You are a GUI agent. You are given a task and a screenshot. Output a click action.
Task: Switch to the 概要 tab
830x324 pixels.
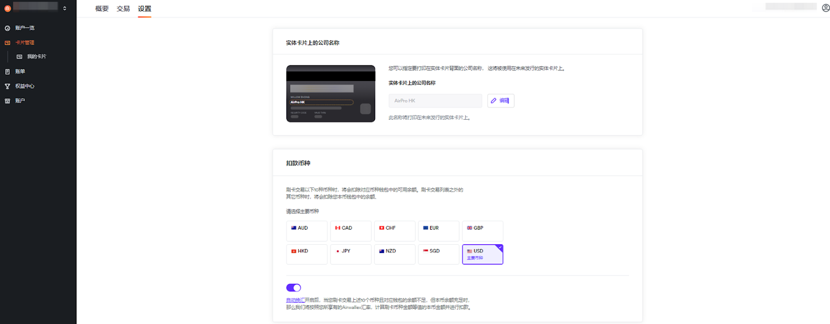[x=102, y=9]
